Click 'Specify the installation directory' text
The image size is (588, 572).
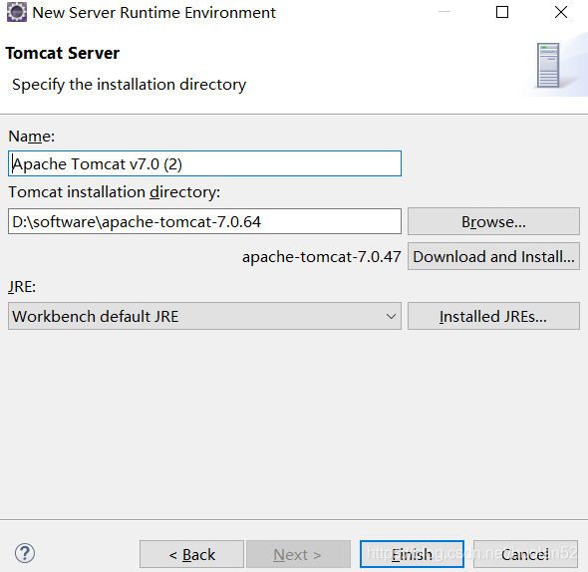[129, 85]
